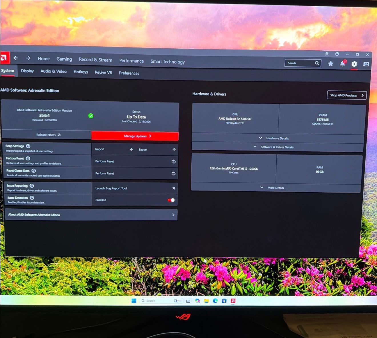Open the settings gear icon

click(354, 64)
